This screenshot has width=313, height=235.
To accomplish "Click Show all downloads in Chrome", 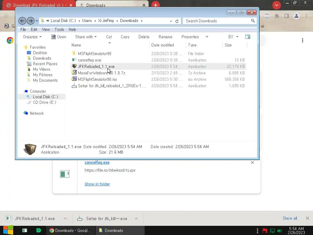I will [290, 218].
